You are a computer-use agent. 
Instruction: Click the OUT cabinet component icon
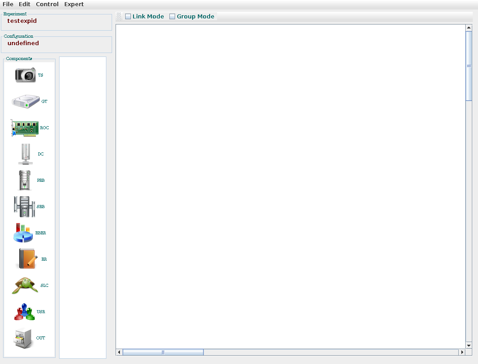pyautogui.click(x=24, y=338)
